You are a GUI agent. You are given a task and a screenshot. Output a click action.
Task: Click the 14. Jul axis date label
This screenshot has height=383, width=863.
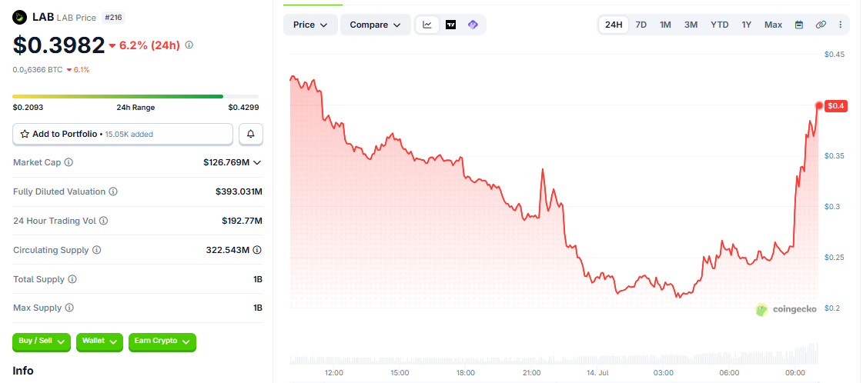(x=597, y=372)
